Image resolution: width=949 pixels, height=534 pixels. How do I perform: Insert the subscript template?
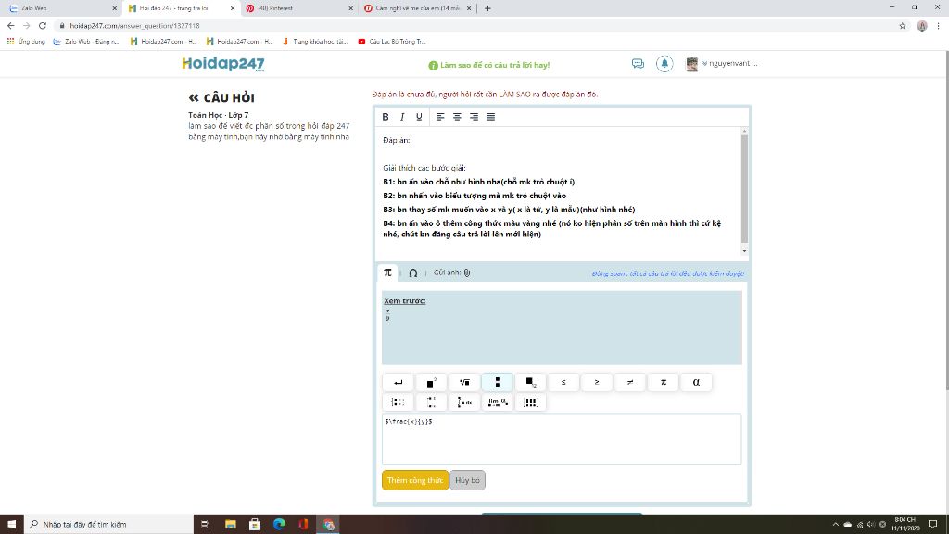[x=531, y=382]
